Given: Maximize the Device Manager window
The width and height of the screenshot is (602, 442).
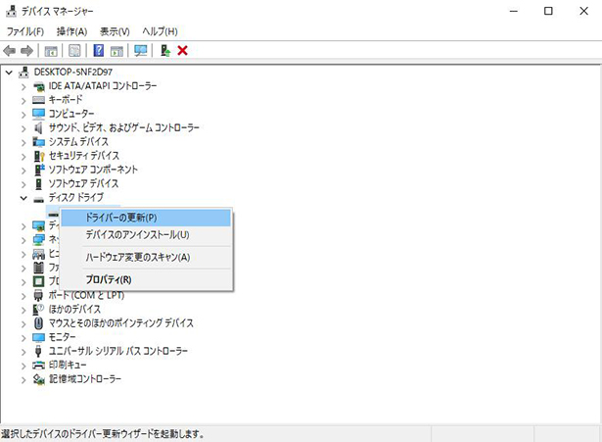Looking at the screenshot, I should point(548,11).
